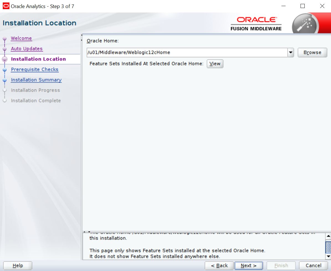
Task: Proceed with the Next button
Action: pos(249,265)
